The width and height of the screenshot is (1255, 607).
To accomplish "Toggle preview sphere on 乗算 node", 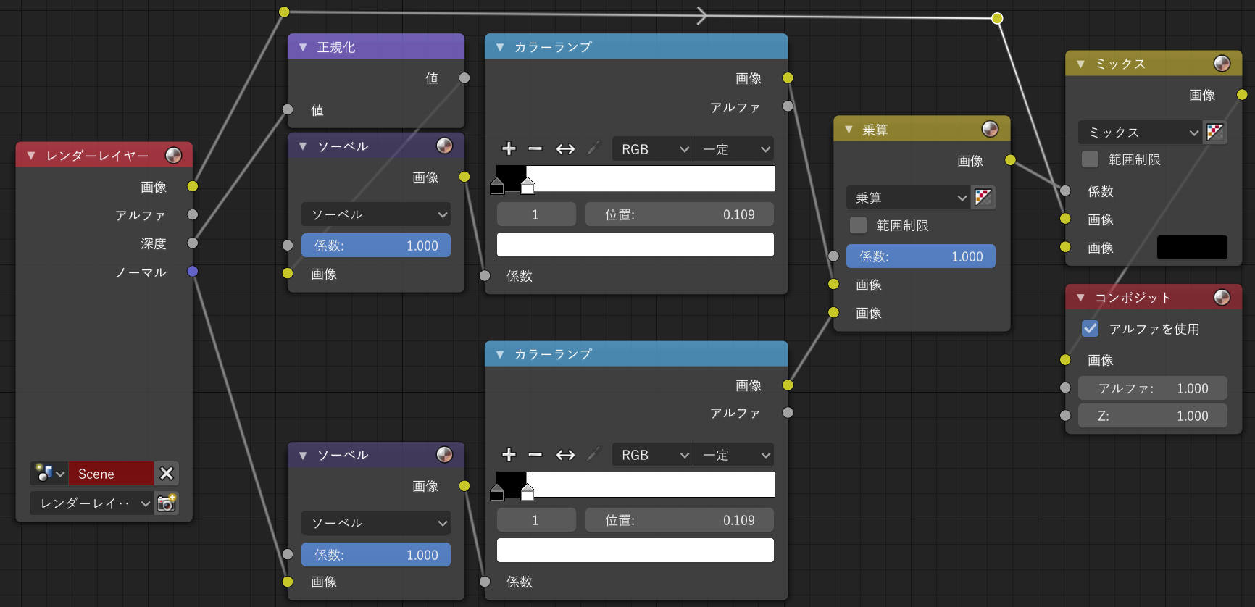I will pos(990,129).
